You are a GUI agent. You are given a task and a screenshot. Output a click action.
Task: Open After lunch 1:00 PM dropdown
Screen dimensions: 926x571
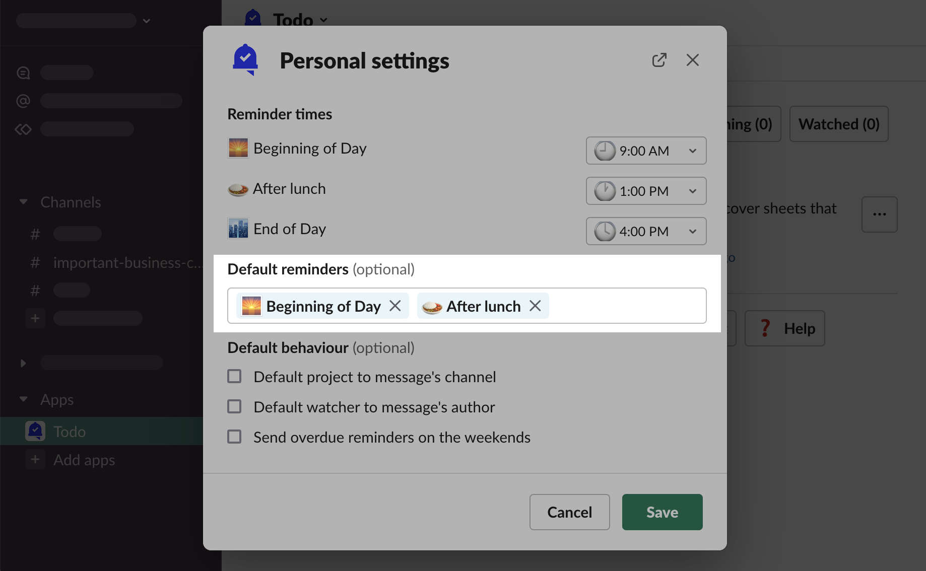[x=646, y=191]
